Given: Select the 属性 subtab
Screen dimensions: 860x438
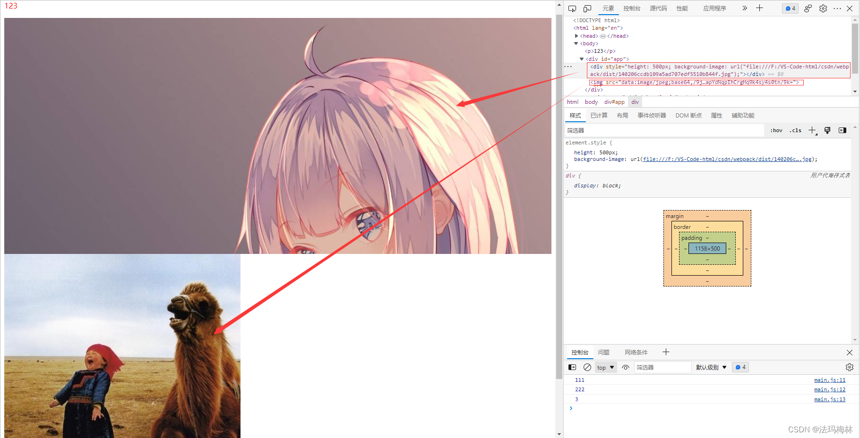Looking at the screenshot, I should [716, 116].
